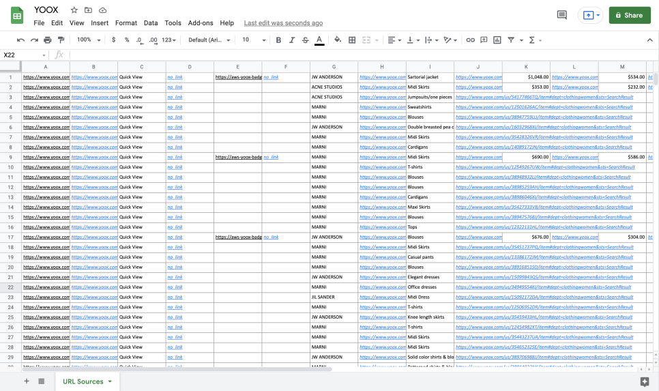This screenshot has width=659, height=391.
Task: Click the undo icon in toolbar
Action: tap(20, 40)
